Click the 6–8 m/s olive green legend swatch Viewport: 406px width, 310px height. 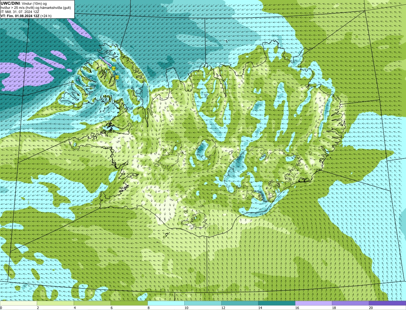click(x=129, y=303)
